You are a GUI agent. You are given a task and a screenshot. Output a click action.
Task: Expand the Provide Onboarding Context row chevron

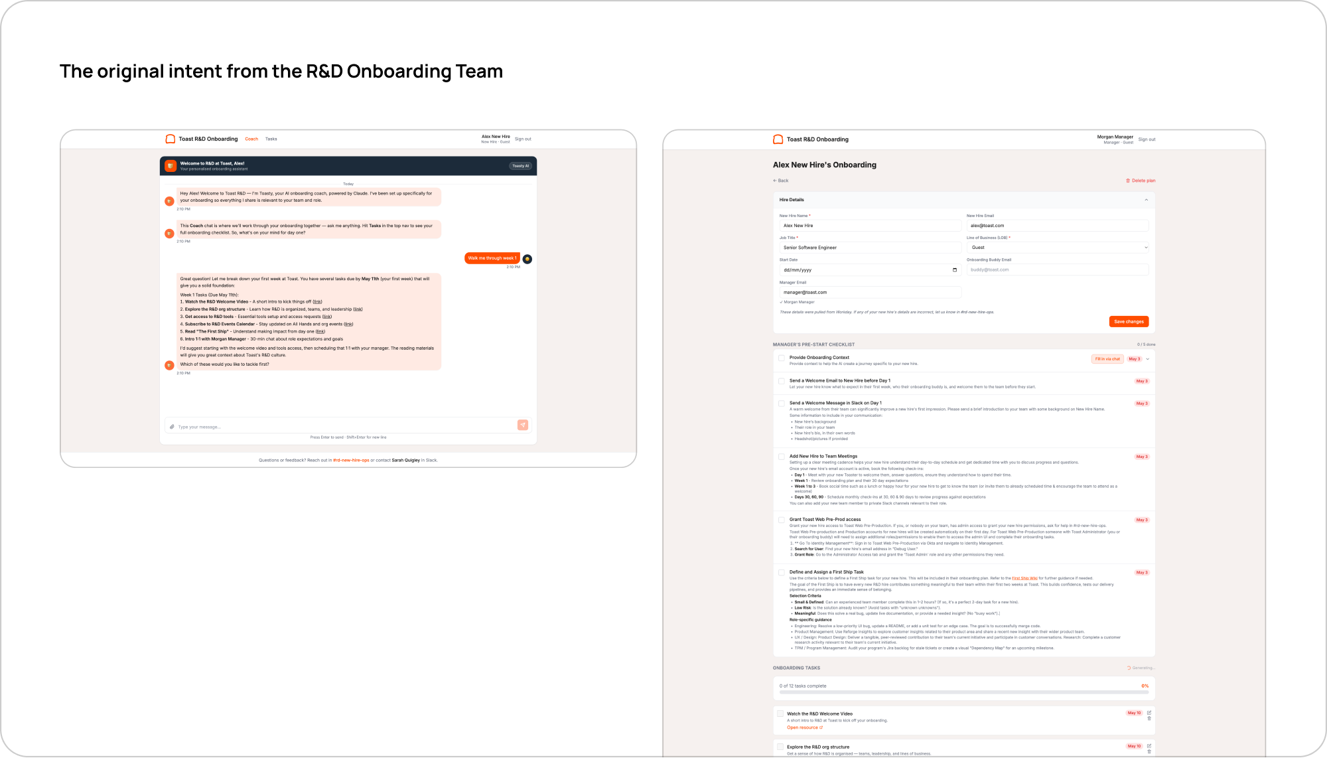coord(1148,359)
